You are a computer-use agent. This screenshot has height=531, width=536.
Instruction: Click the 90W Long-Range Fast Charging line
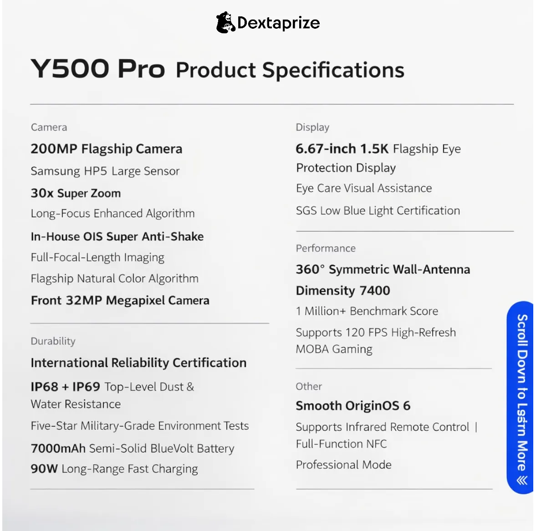[114, 469]
